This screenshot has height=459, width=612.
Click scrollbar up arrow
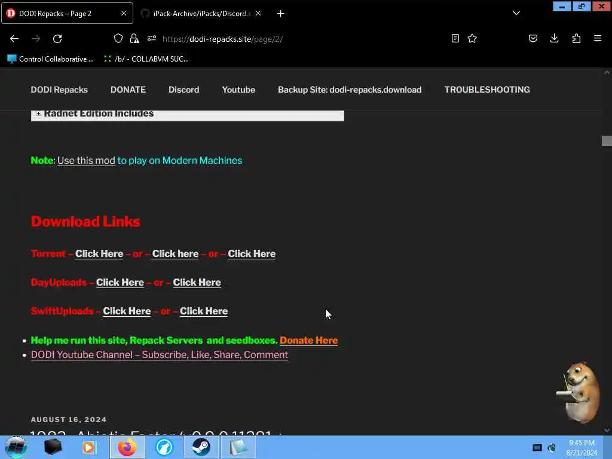tap(607, 72)
